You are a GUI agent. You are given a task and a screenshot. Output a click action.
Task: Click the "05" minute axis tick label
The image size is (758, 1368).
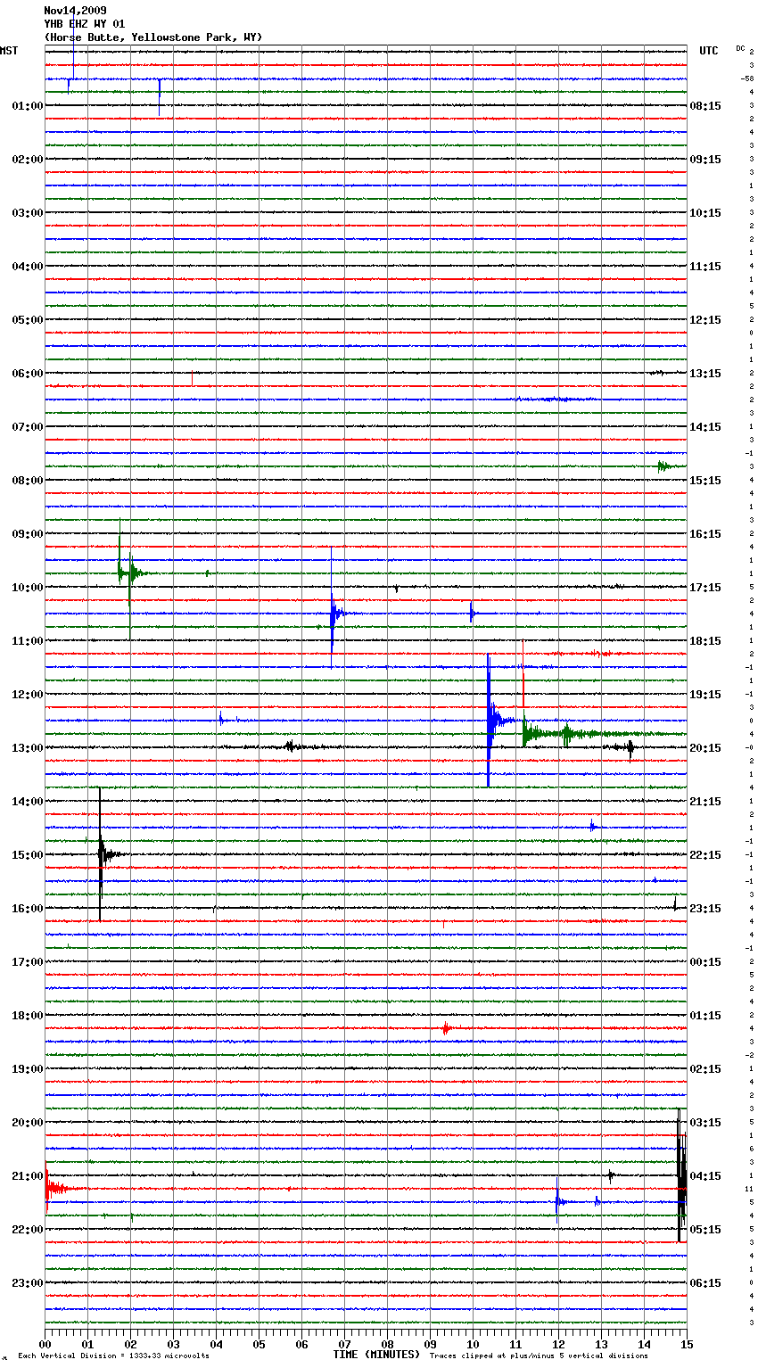coord(259,1344)
